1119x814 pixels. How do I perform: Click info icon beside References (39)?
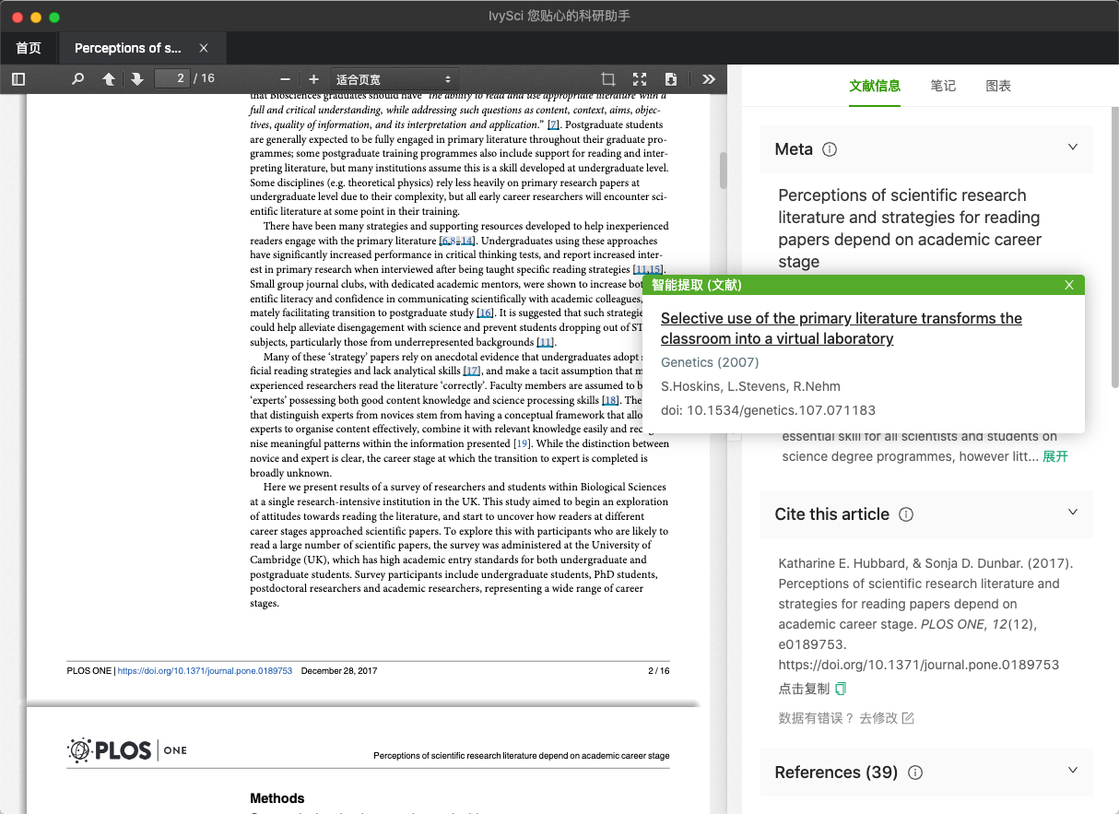[915, 773]
